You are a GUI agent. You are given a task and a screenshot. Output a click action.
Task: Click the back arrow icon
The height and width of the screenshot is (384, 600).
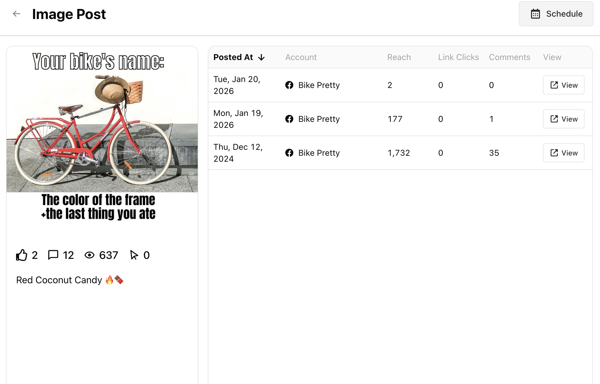click(17, 14)
